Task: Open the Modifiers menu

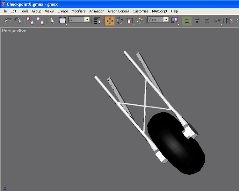Action: [x=78, y=11]
